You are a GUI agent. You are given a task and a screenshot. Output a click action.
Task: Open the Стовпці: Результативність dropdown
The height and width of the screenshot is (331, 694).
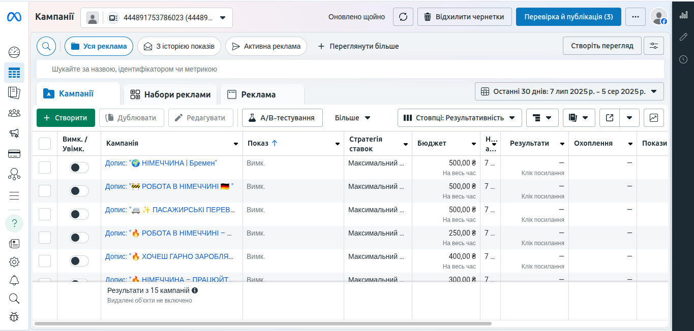(x=459, y=117)
